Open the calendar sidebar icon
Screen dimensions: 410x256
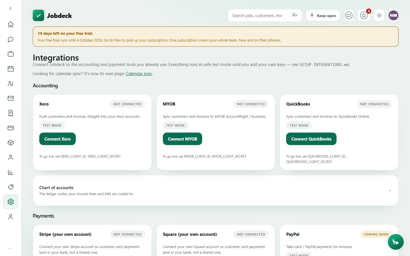pos(11,69)
